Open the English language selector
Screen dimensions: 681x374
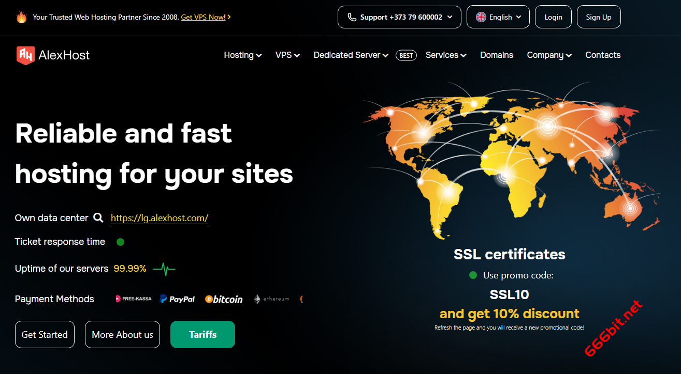[x=498, y=17]
